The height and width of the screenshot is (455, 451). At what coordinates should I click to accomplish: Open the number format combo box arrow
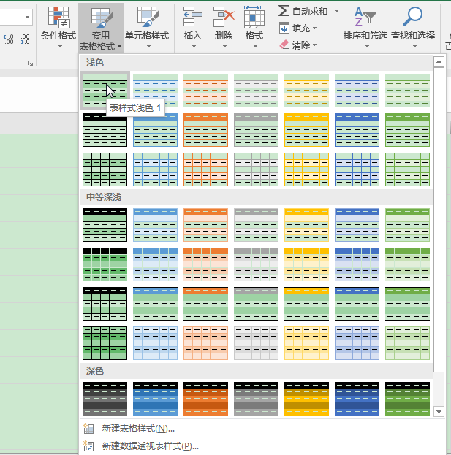[27, 17]
